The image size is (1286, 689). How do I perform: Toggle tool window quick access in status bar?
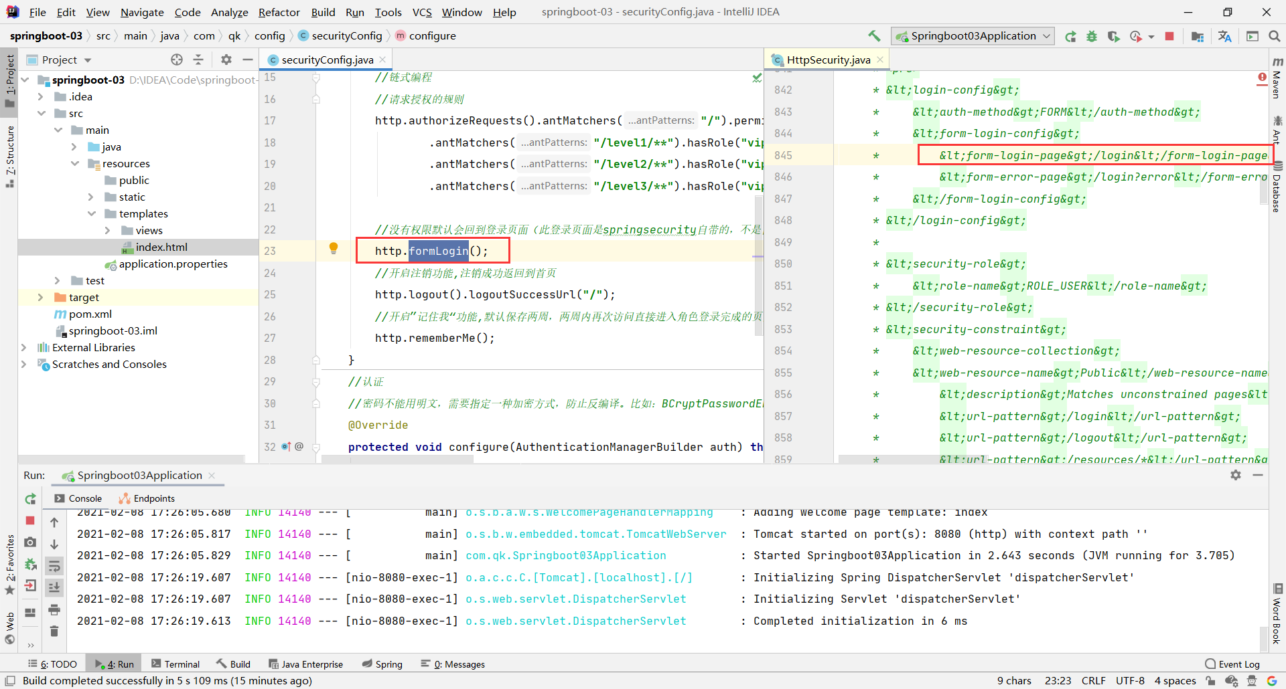click(10, 681)
